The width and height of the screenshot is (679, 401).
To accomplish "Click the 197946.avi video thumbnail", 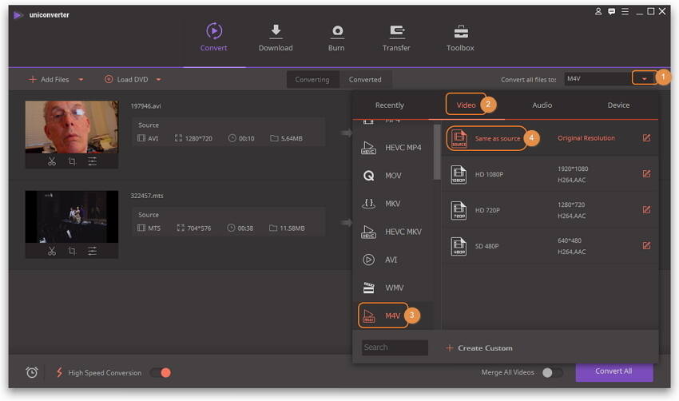I will 71,127.
